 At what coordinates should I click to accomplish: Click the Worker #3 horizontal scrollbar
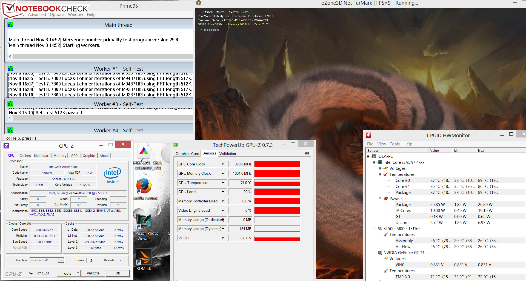(x=100, y=118)
